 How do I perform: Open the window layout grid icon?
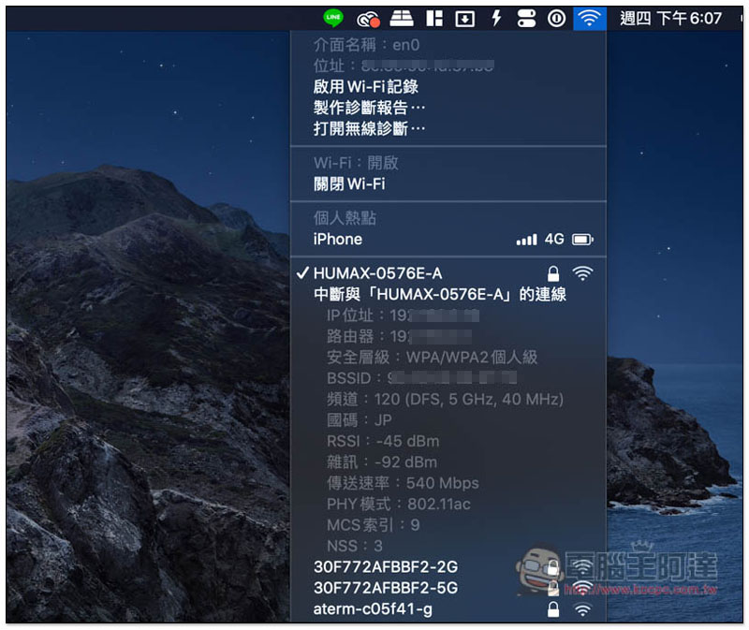pyautogui.click(x=433, y=18)
